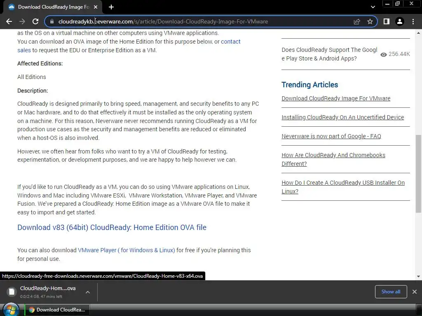Click the 256.44K view count
Screen dimensions: 422x316
[x=399, y=54]
